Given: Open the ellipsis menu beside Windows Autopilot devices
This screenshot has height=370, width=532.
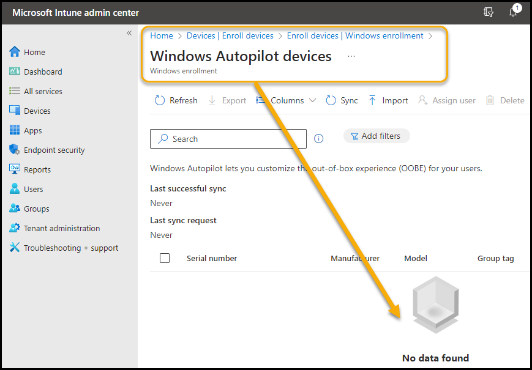Looking at the screenshot, I should click(351, 56).
